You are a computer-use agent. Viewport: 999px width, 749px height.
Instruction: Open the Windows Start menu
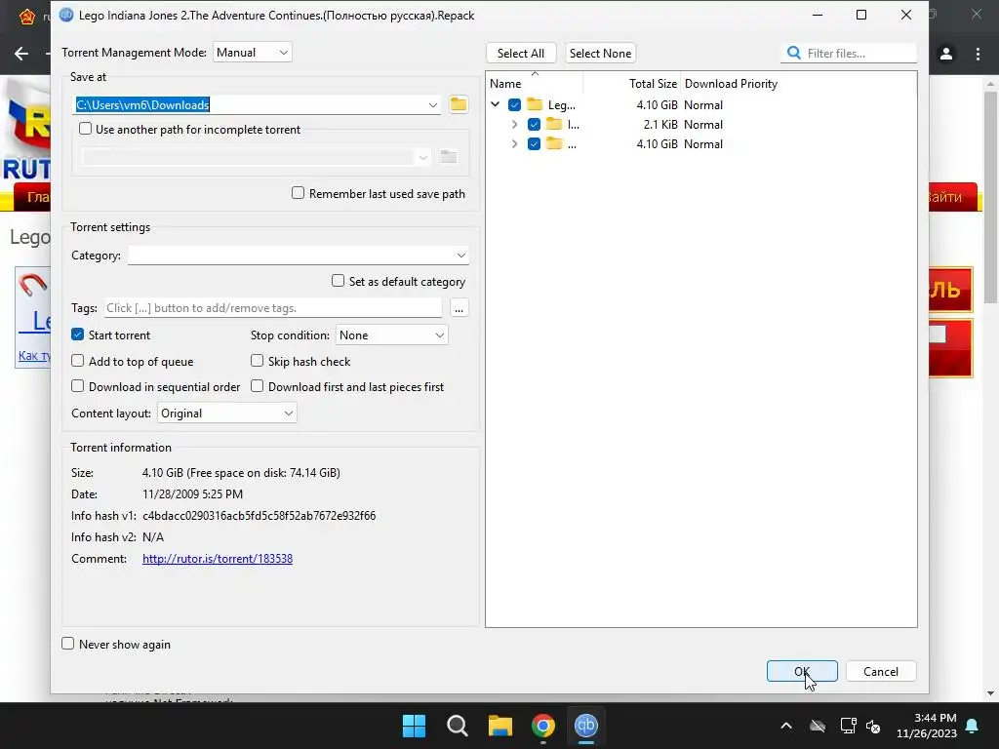coord(414,726)
